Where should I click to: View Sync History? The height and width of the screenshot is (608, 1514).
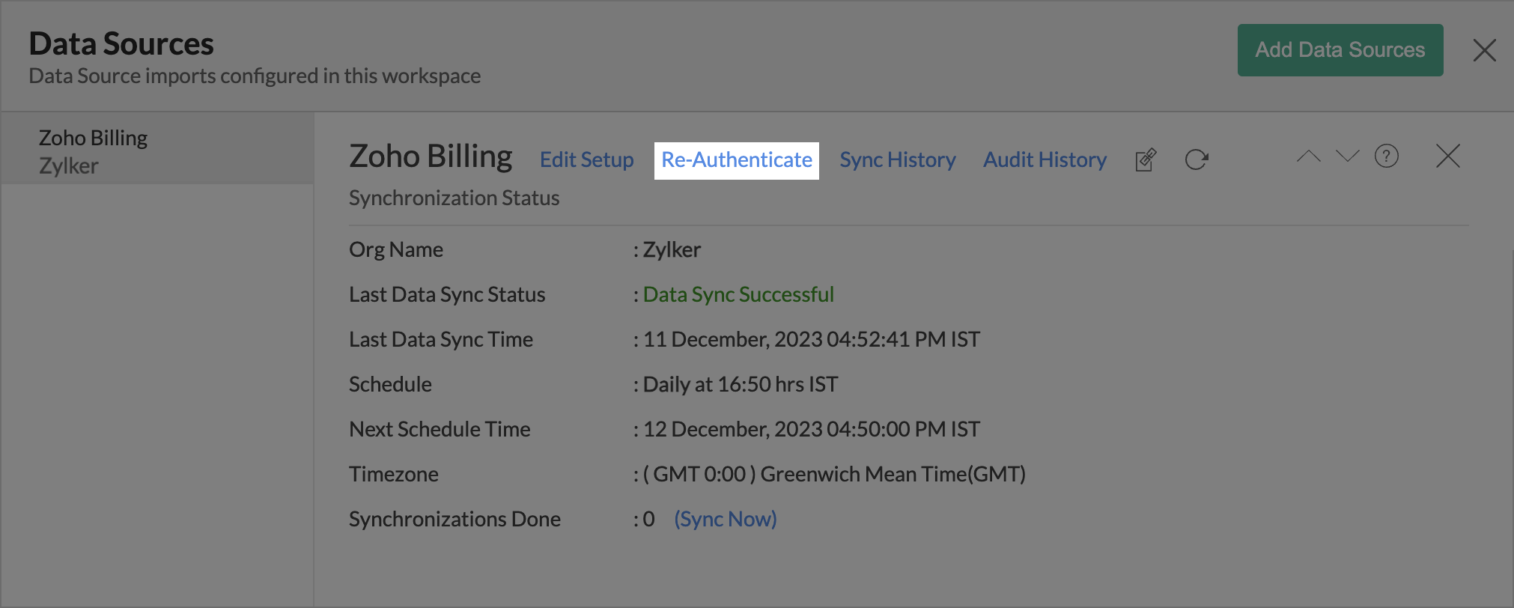pyautogui.click(x=897, y=160)
